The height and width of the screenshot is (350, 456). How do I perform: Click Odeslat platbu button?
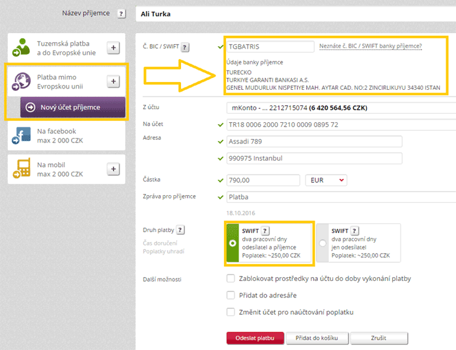255,338
